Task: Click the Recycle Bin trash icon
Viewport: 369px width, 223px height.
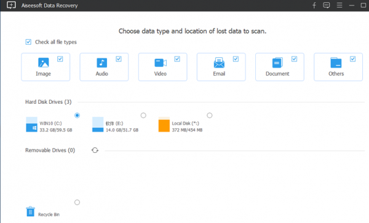Action: point(30,211)
